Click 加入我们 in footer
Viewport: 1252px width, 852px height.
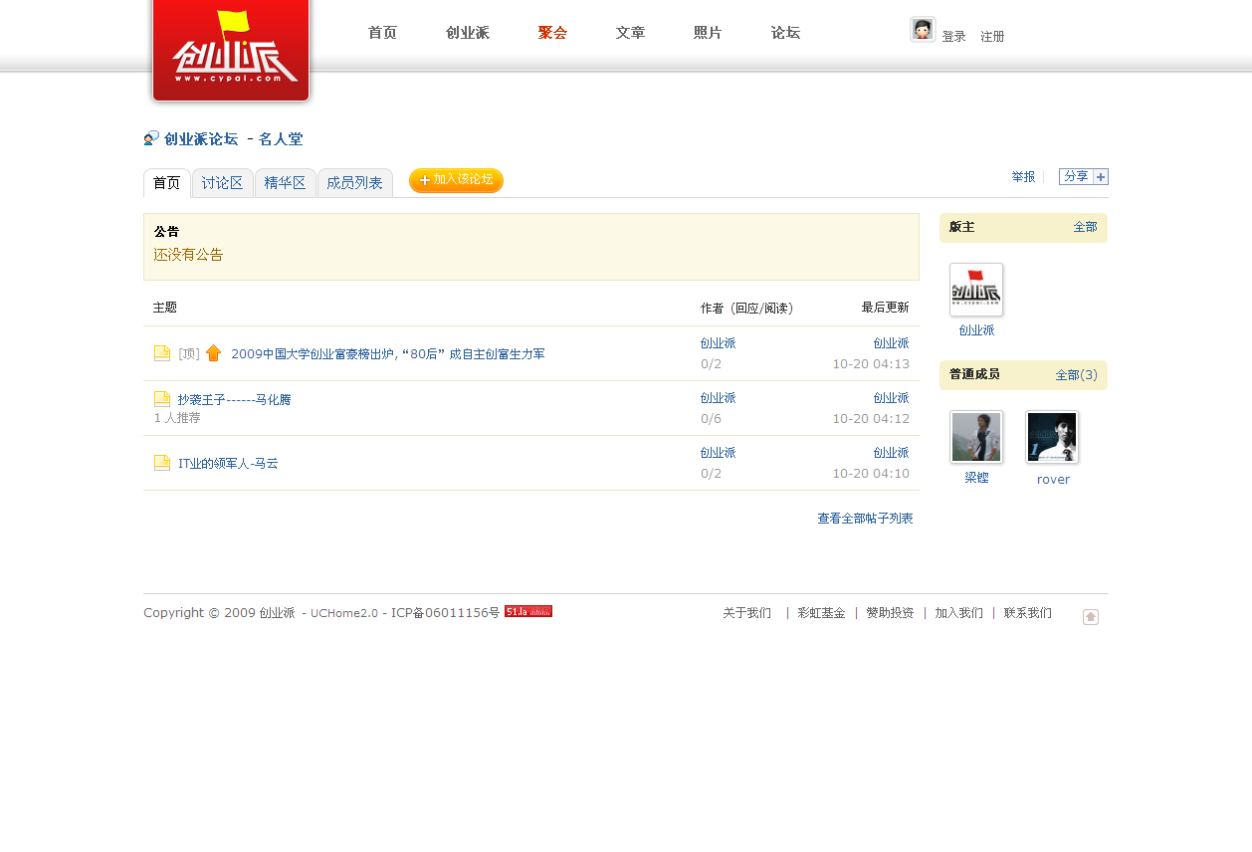click(x=958, y=613)
